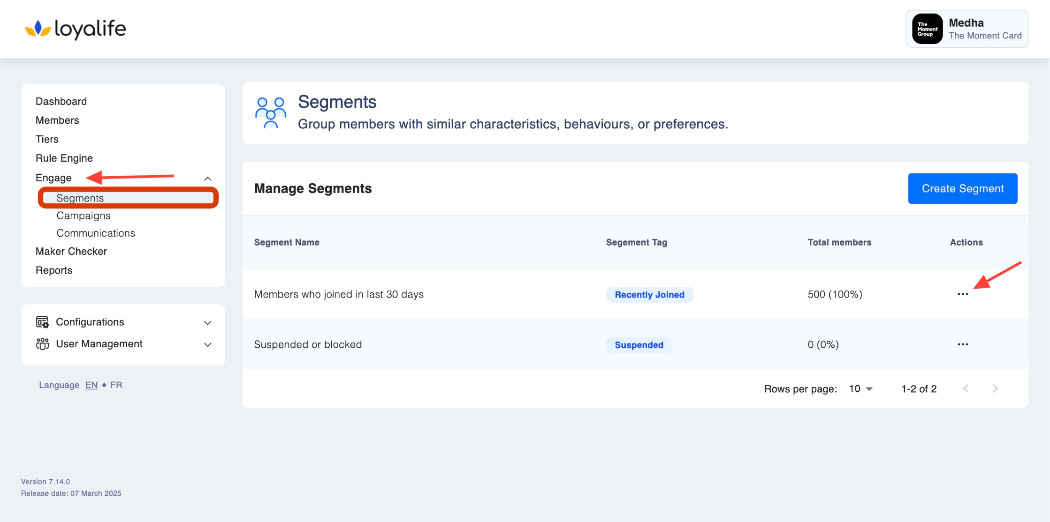
Task: Open Campaigns under Engage
Action: coord(84,216)
